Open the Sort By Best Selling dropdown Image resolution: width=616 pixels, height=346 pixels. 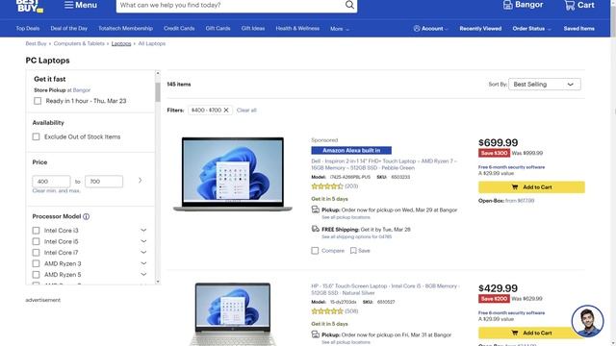coord(544,85)
